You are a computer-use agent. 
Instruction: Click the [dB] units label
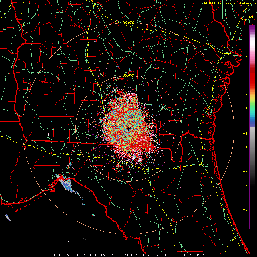(244, 20)
